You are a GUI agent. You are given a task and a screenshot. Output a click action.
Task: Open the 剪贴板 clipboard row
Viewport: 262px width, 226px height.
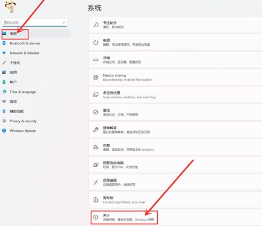(x=175, y=200)
